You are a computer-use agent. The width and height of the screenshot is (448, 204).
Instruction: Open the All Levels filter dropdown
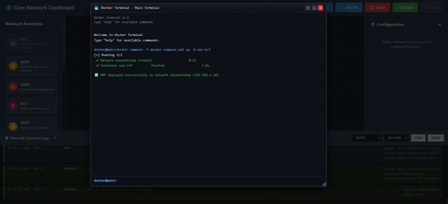pos(396,138)
